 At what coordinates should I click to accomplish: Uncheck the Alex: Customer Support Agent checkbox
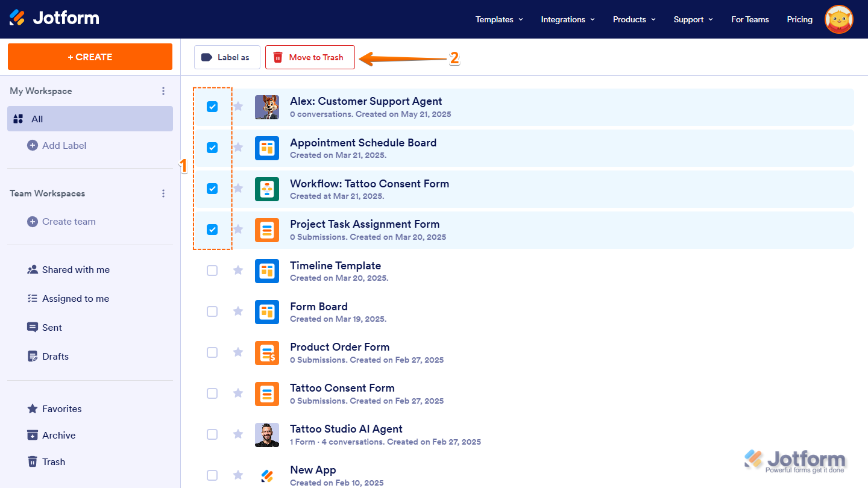212,106
